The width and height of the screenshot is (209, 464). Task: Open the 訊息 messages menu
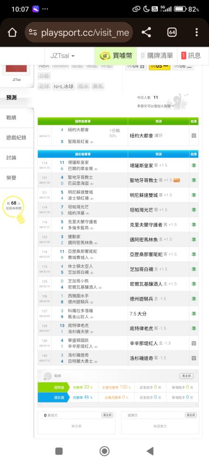[191, 56]
